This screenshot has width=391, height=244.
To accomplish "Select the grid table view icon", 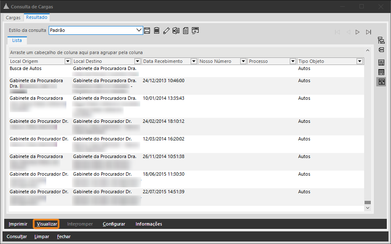I will coord(381,62).
